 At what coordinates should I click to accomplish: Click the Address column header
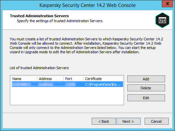(x=50, y=79)
